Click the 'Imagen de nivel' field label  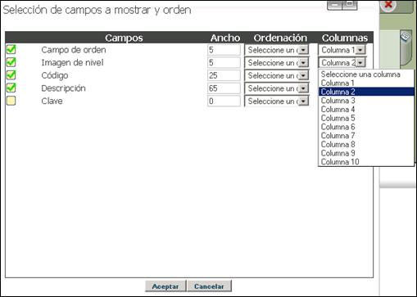72,63
